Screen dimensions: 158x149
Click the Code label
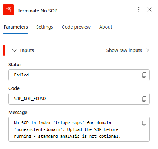tap(14, 88)
